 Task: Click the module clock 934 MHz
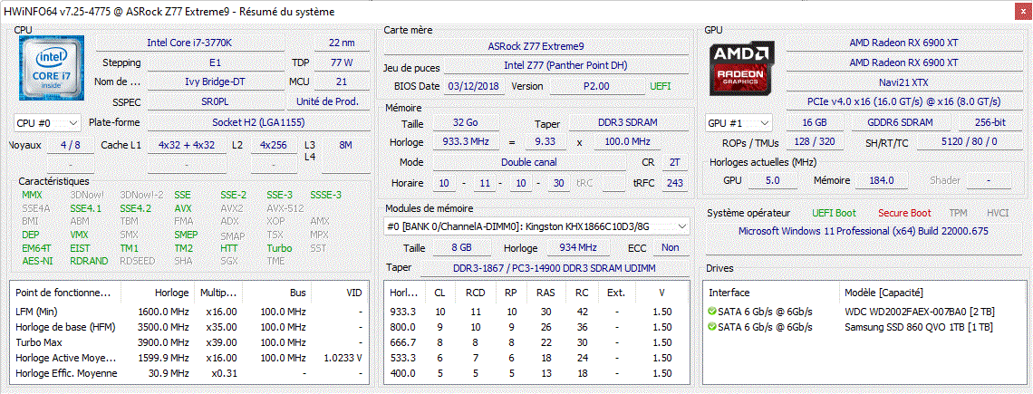[x=578, y=248]
